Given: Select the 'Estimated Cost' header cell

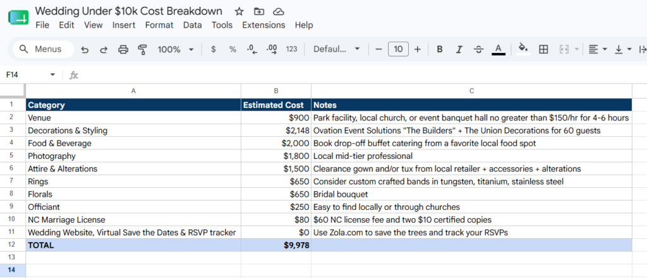Looking at the screenshot, I should coord(276,105).
